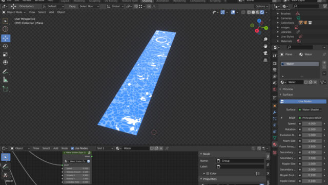Add a material slot with plus button
The width and height of the screenshot is (328, 185).
[324, 63]
